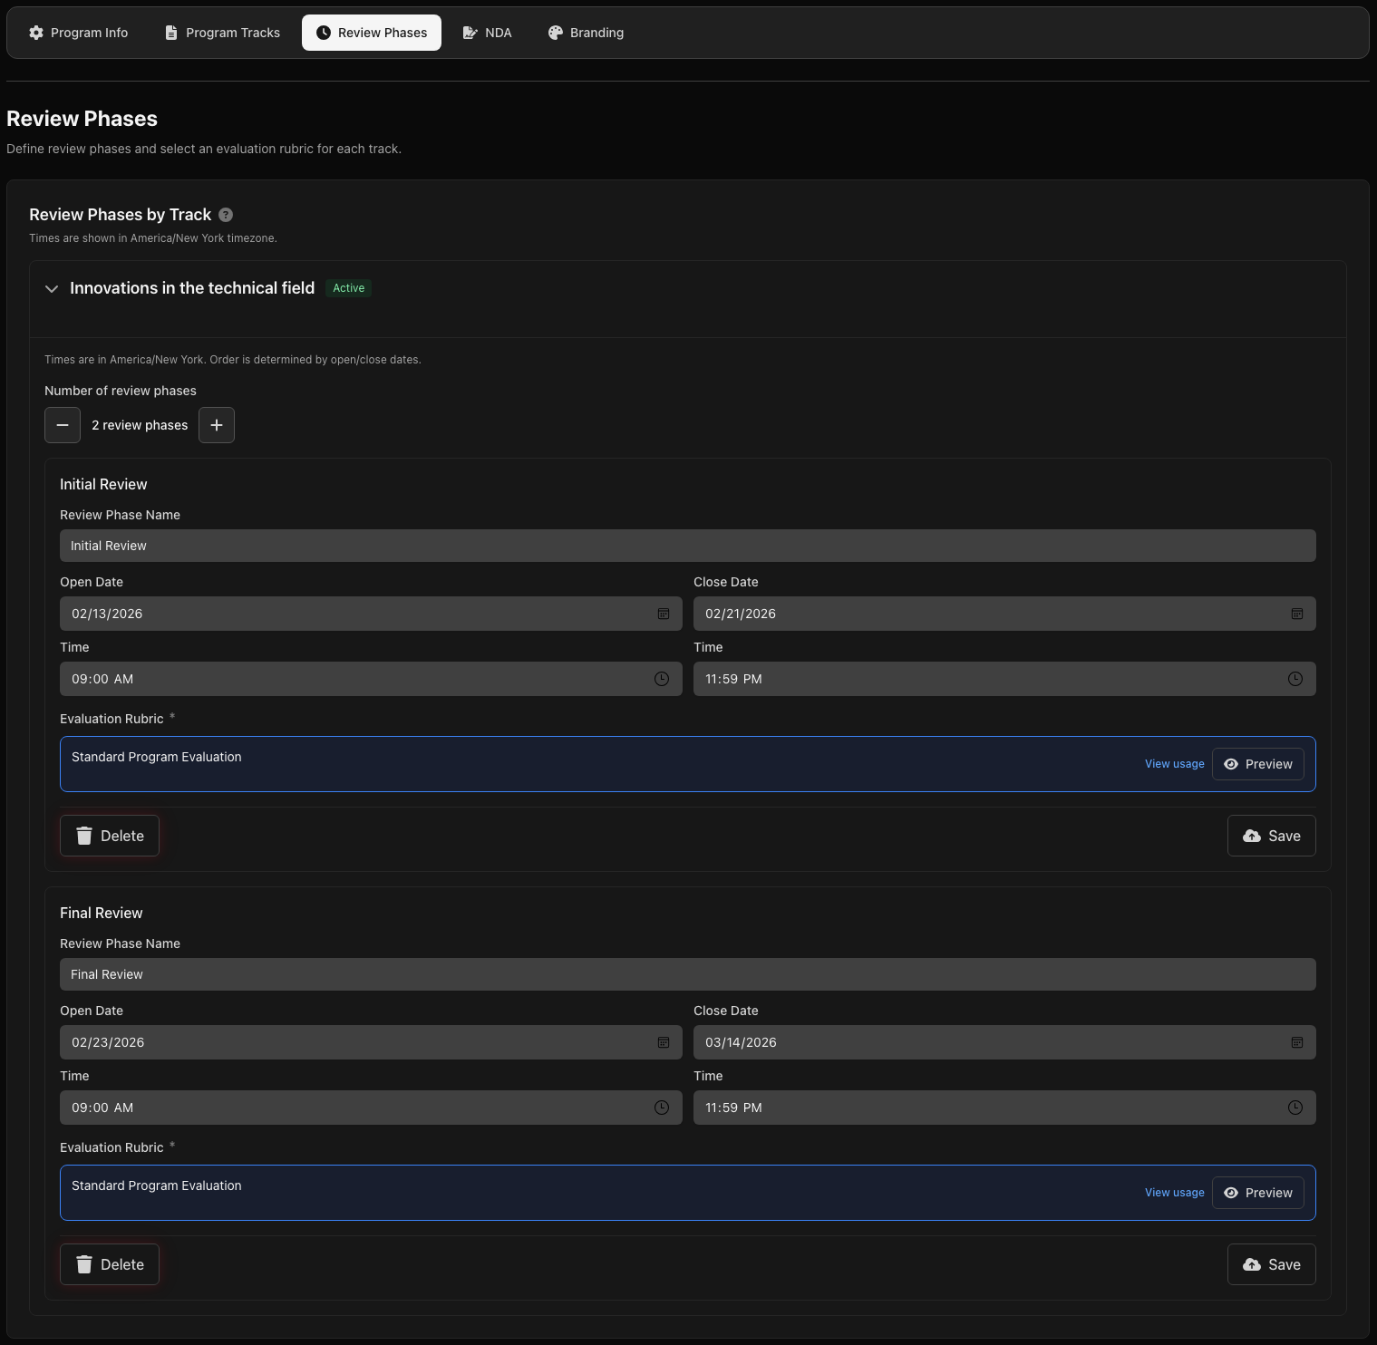The width and height of the screenshot is (1377, 1345).
Task: Go to the Branding tab
Action: point(586,33)
